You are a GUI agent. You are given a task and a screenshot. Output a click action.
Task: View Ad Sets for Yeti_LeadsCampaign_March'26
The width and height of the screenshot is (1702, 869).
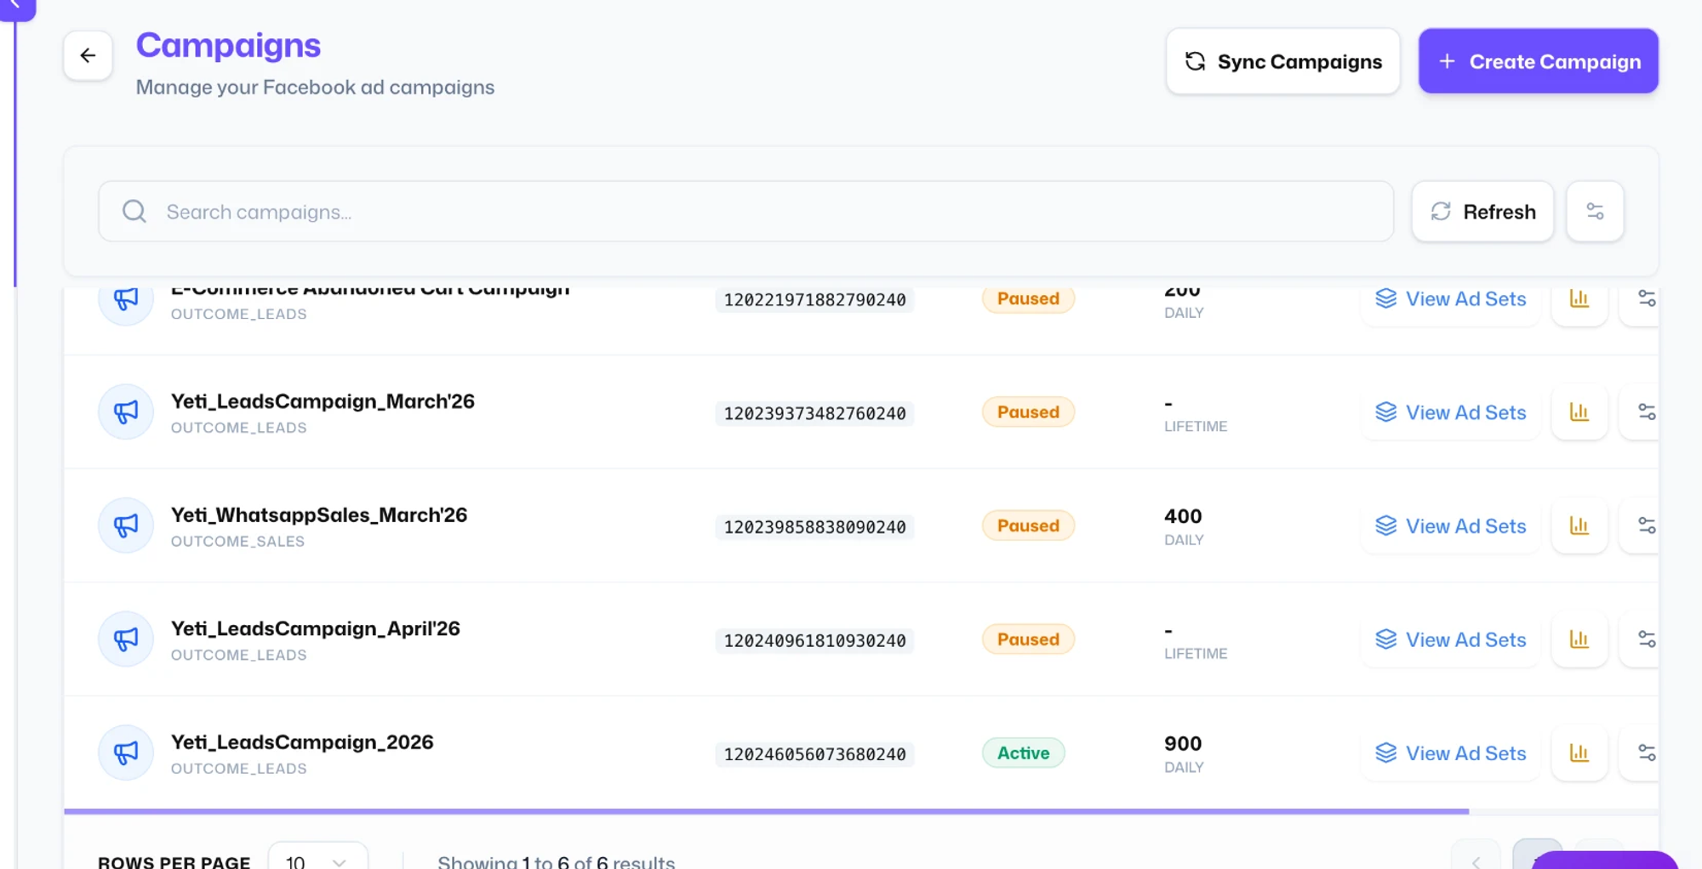1451,412
